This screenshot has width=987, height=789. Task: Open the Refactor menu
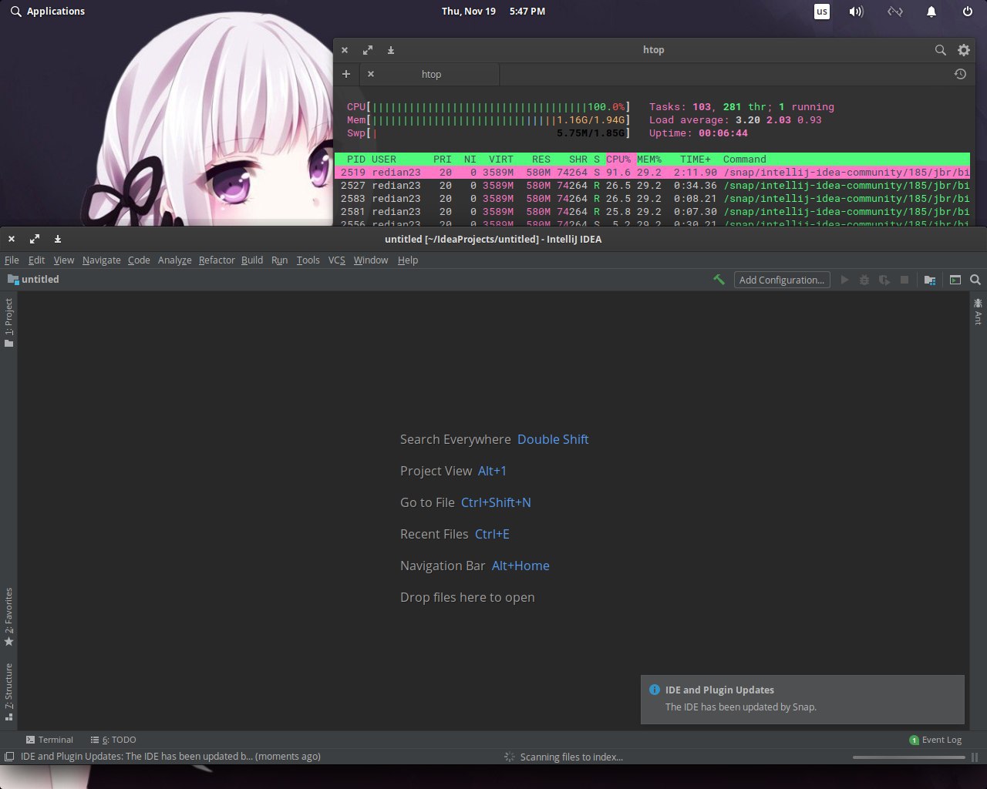(217, 260)
